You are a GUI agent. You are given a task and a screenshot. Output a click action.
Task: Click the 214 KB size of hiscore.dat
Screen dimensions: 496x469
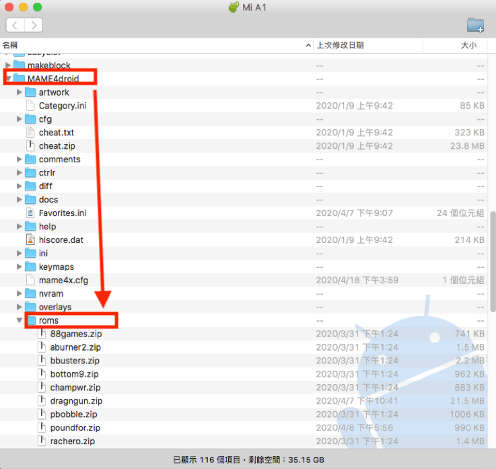pos(470,240)
